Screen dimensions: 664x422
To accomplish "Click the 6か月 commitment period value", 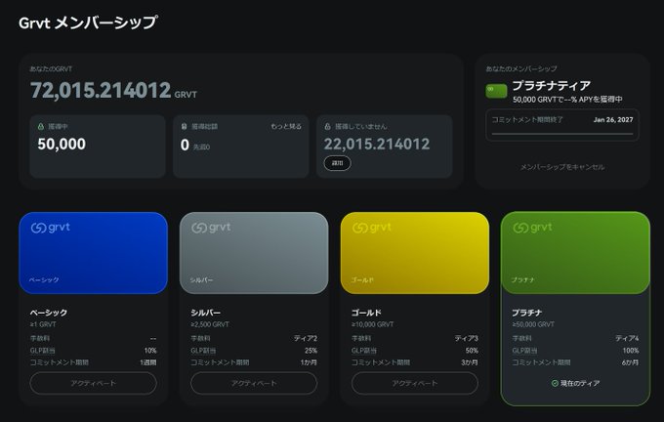I will (630, 362).
